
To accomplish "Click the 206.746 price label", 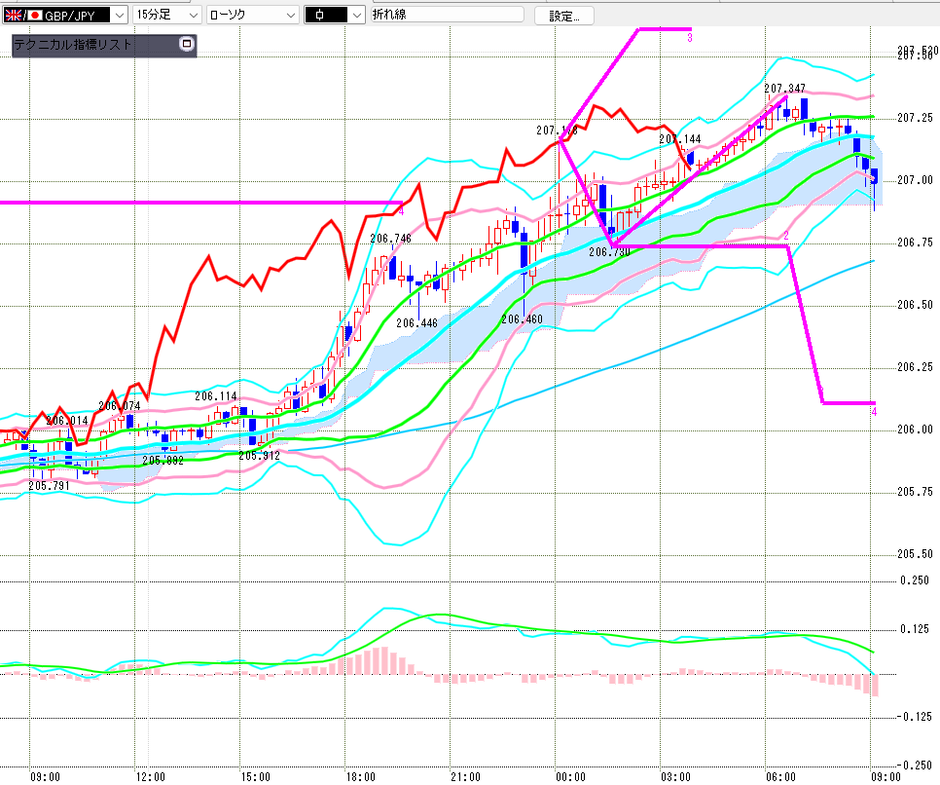I will click(390, 239).
